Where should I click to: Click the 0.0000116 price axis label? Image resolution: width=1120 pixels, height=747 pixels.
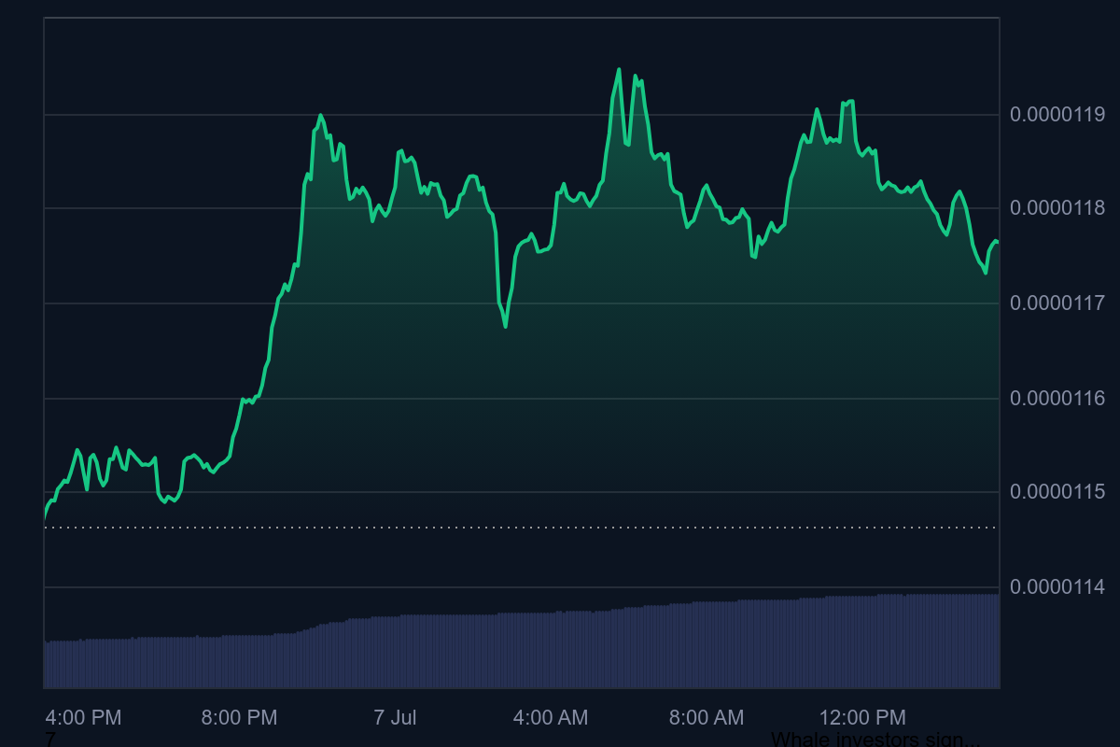(1057, 399)
